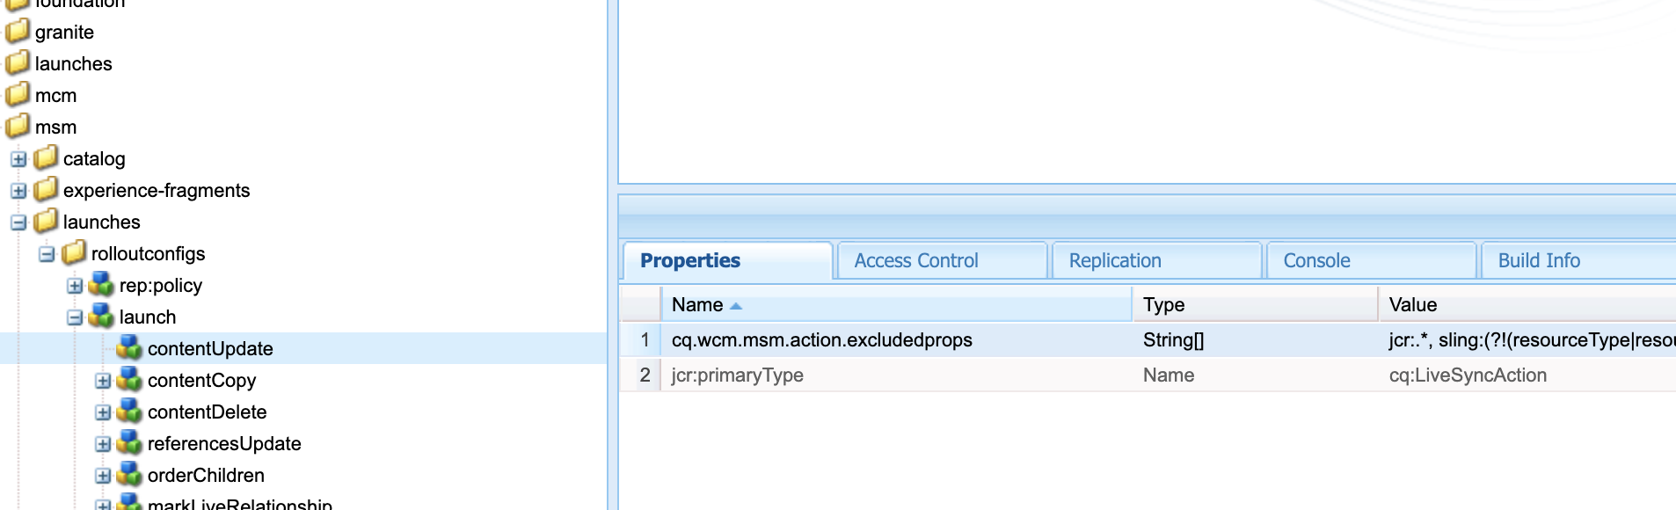Click the contentCopy node icon
1676x510 pixels.
[129, 380]
